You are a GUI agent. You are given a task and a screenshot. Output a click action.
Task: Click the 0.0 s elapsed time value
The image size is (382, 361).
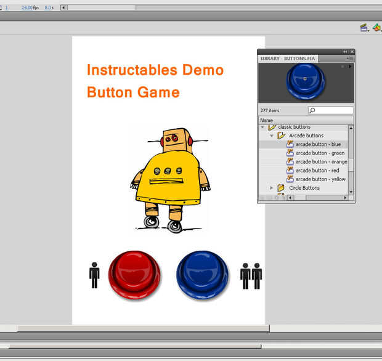point(49,7)
